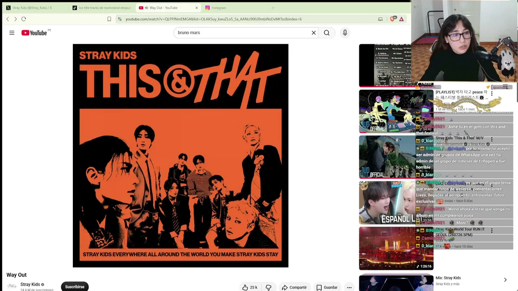Play the 1:26:16 concert video thumbnail
Image resolution: width=518 pixels, height=291 pixels.
click(396, 248)
